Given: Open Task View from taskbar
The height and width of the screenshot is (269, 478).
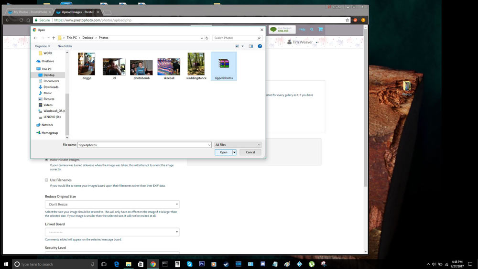Looking at the screenshot, I should [x=104, y=264].
